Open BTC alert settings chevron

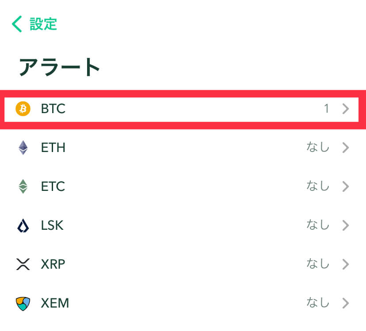346,109
